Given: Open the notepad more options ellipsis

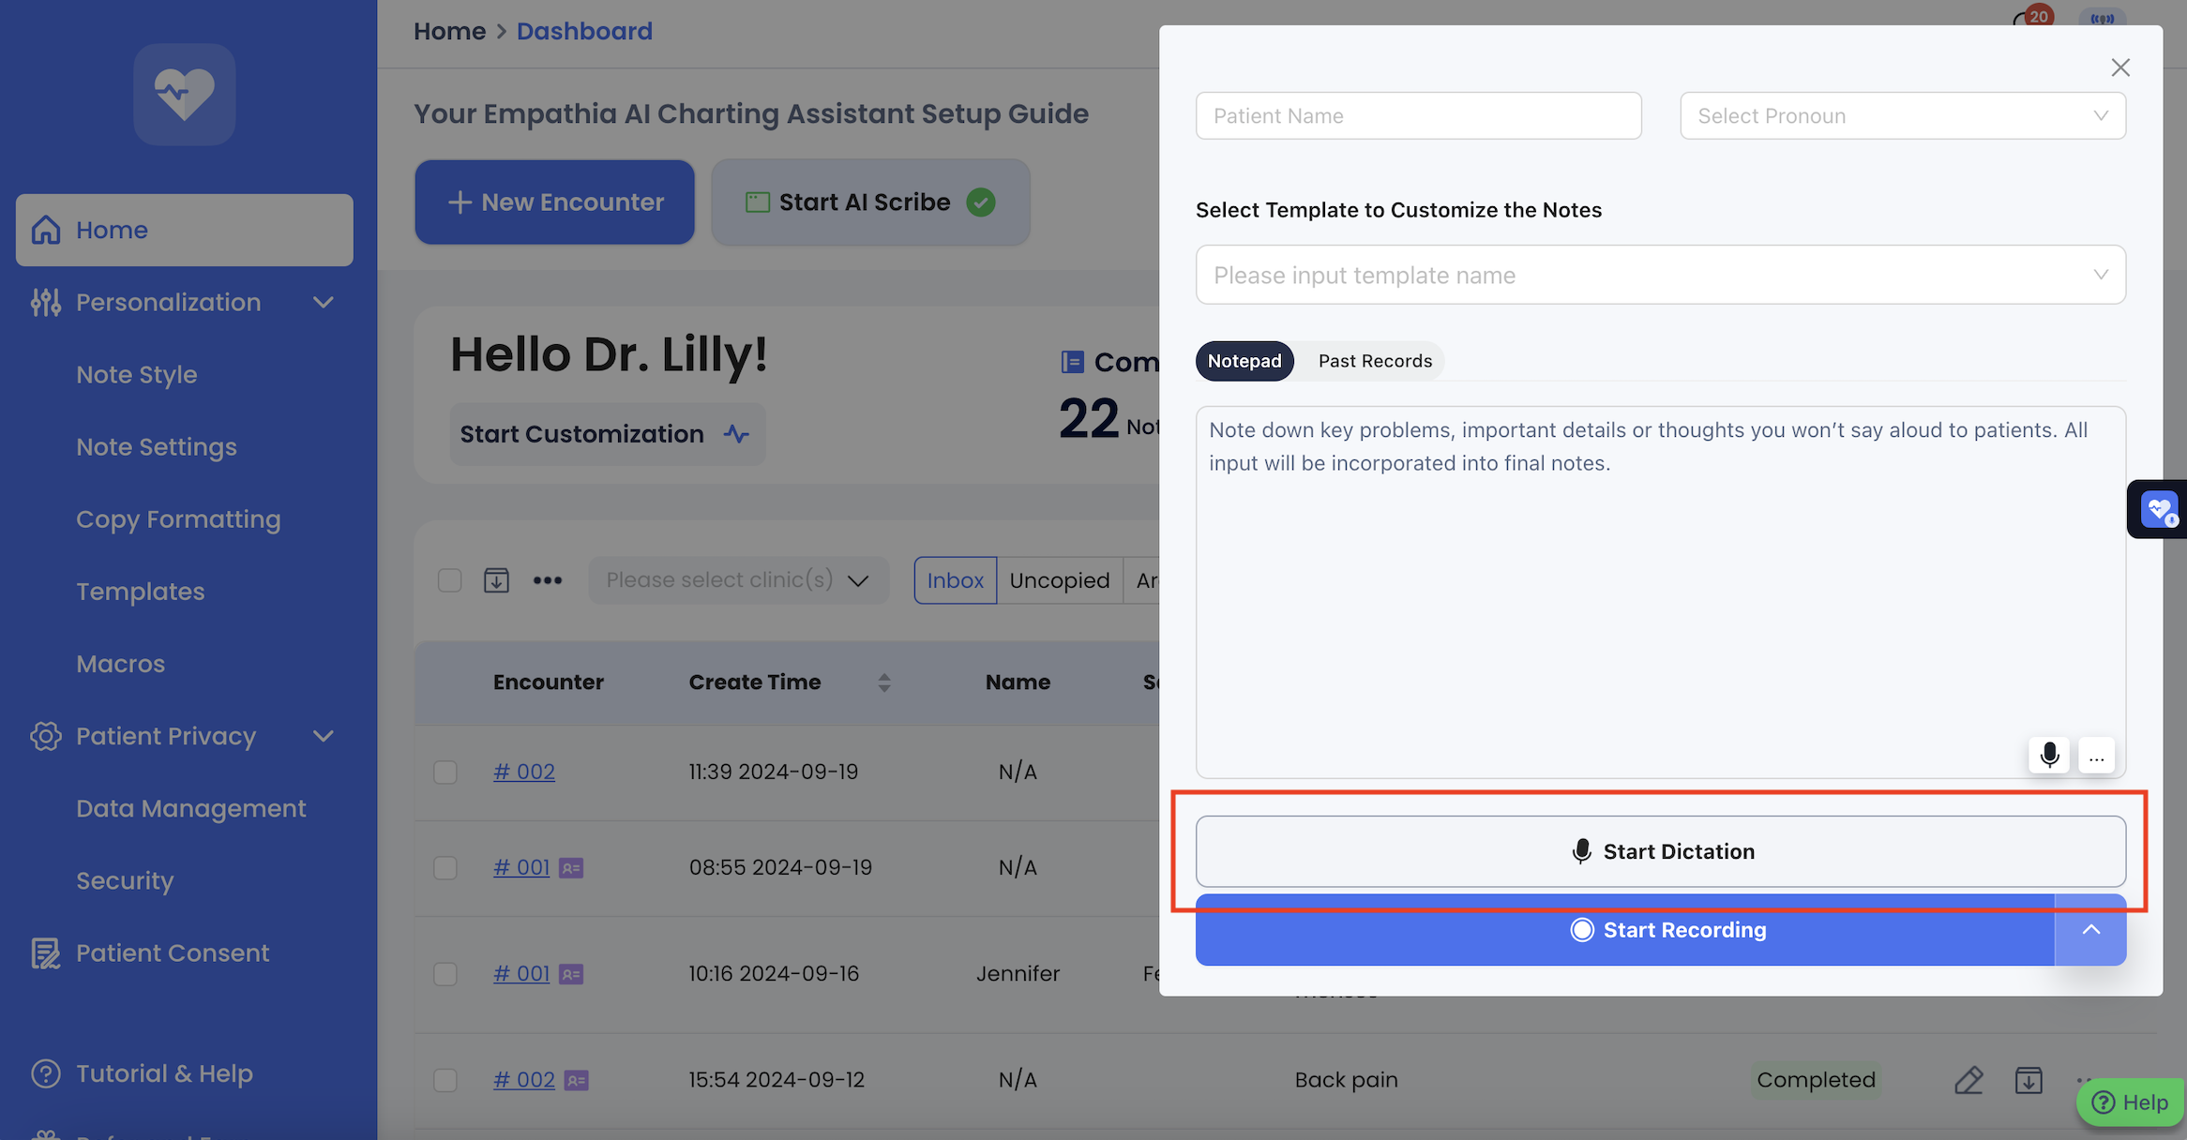Looking at the screenshot, I should pyautogui.click(x=2096, y=755).
